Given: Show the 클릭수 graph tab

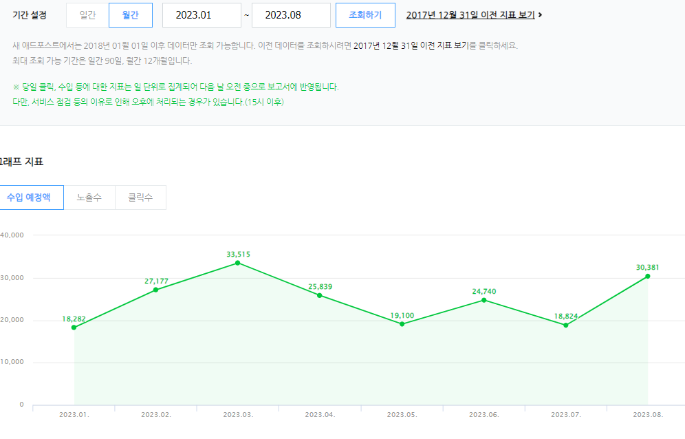Looking at the screenshot, I should (140, 197).
